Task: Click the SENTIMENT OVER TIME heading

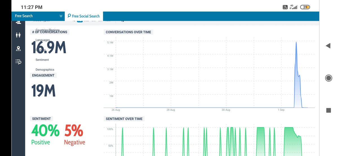Action: tap(124, 119)
